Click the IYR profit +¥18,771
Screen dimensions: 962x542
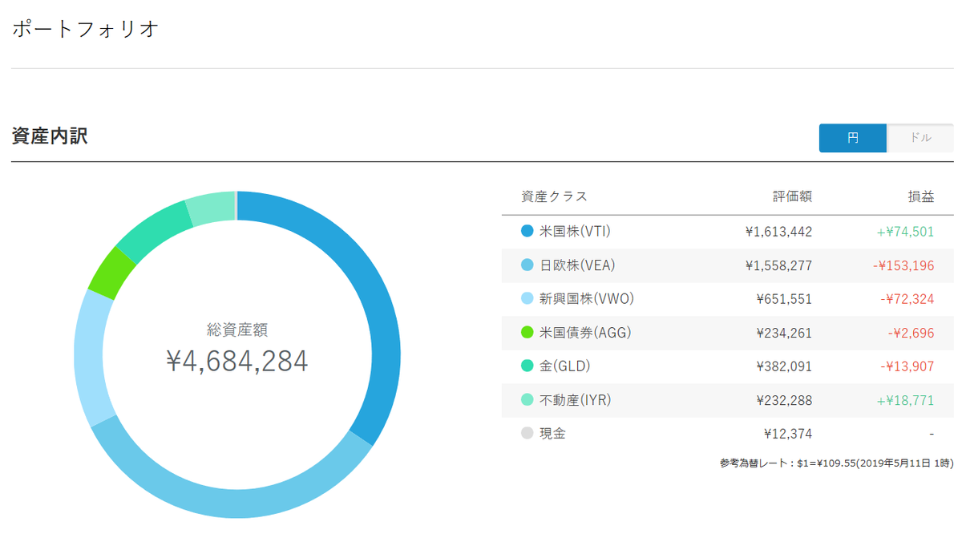point(905,400)
